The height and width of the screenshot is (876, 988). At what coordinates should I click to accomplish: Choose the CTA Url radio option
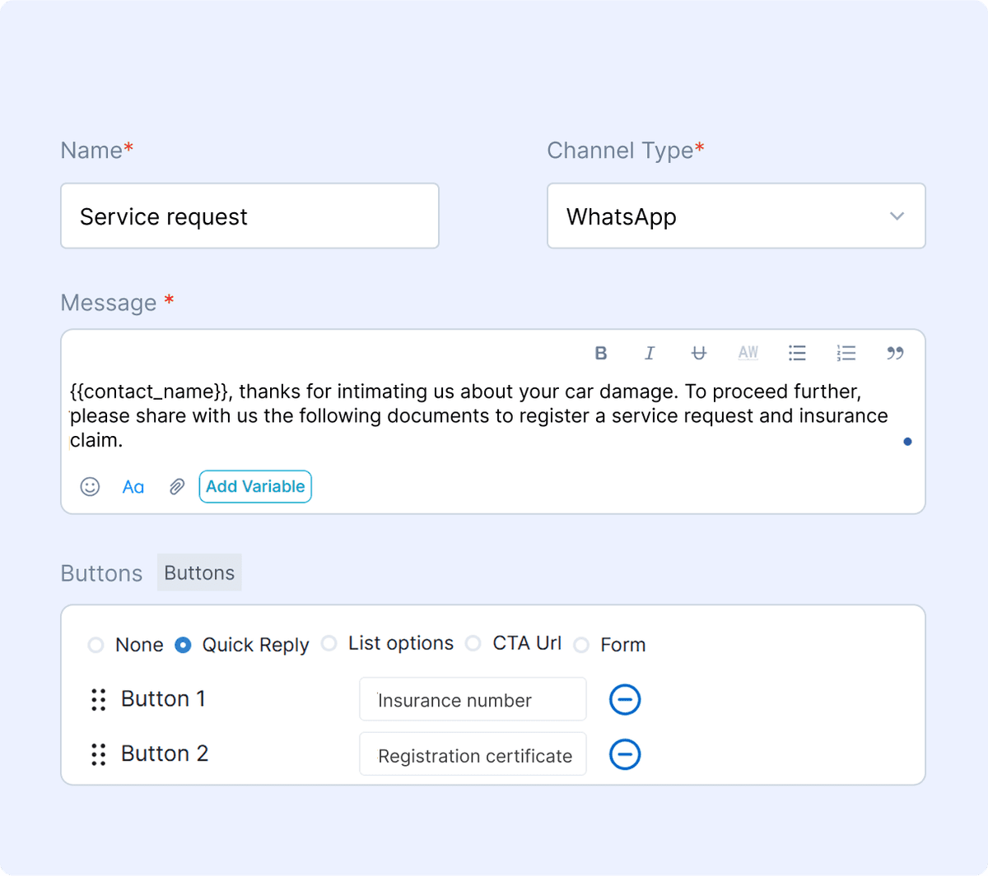[473, 643]
